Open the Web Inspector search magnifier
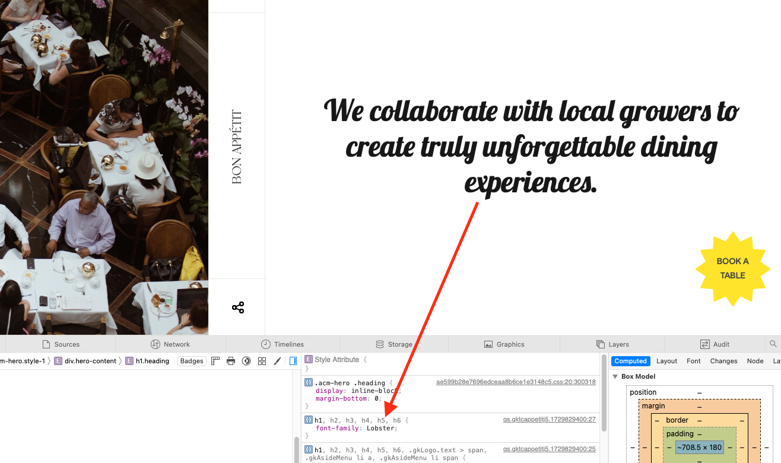 click(773, 344)
